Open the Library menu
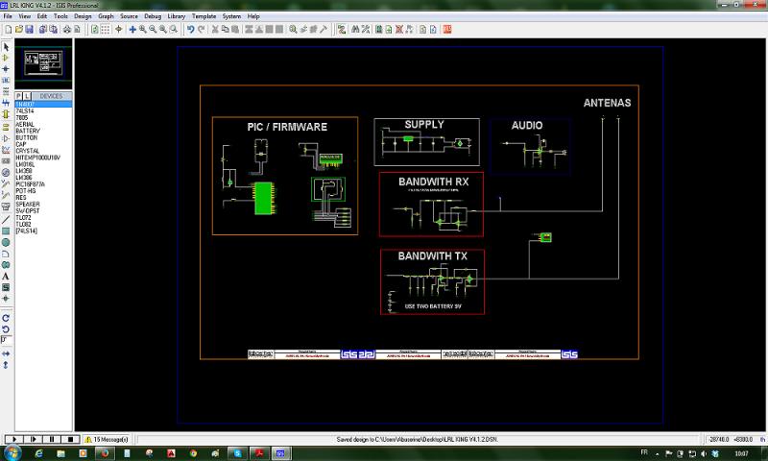This screenshot has height=461, width=768. 177,16
